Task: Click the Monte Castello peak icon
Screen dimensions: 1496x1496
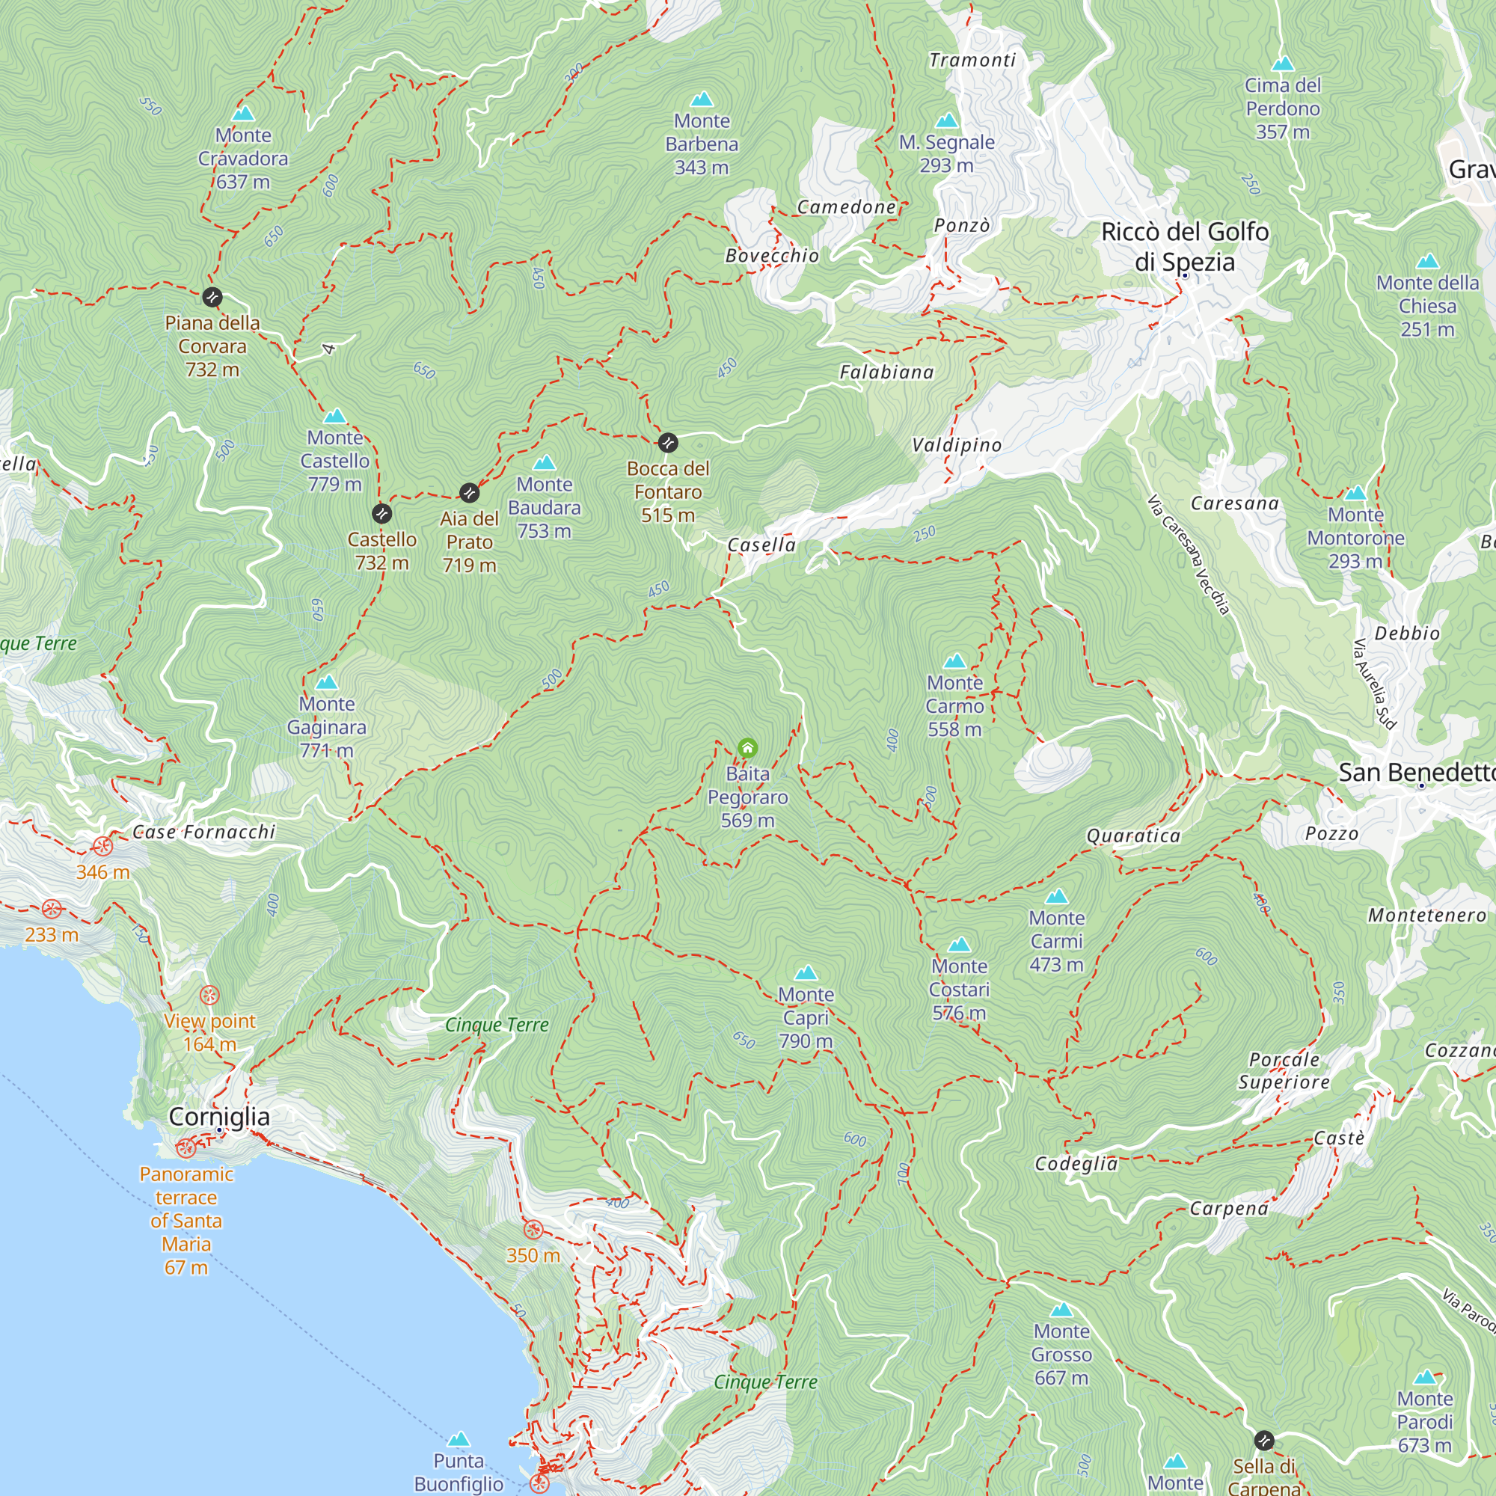Action: click(334, 416)
